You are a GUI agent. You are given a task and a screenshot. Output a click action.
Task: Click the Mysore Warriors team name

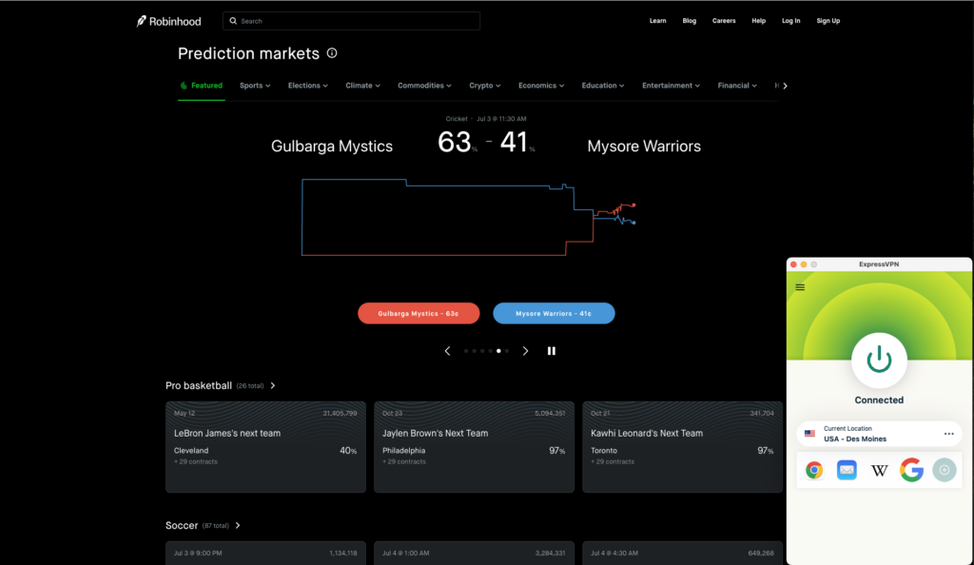click(x=644, y=146)
